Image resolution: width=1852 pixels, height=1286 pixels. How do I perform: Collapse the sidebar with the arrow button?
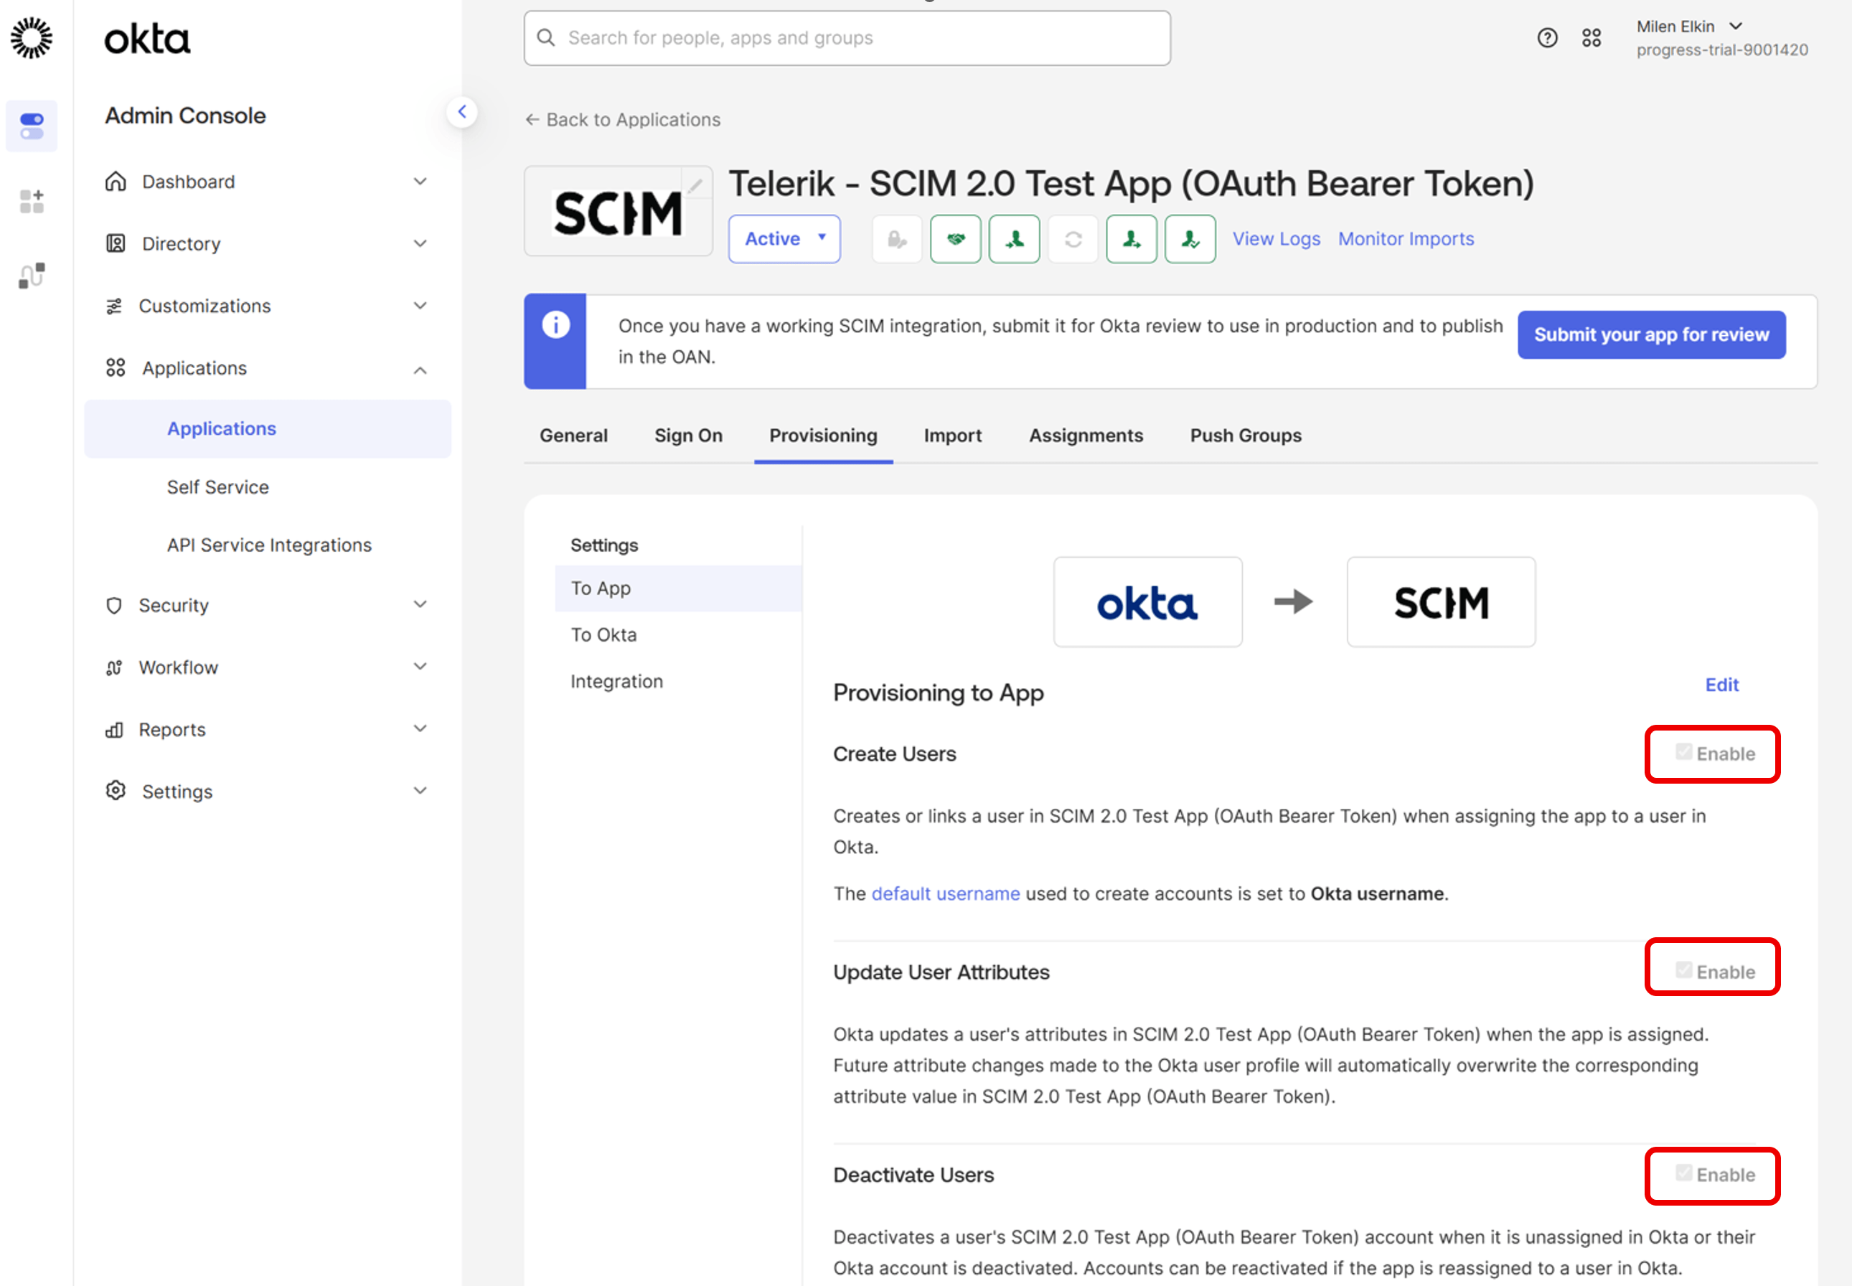tap(462, 112)
